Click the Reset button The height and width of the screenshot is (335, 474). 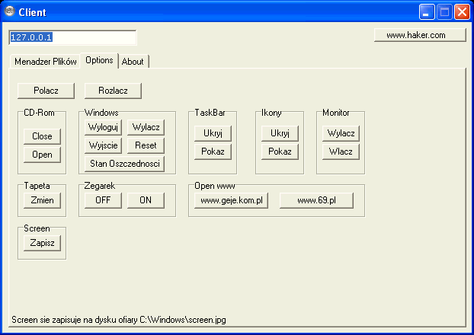146,145
